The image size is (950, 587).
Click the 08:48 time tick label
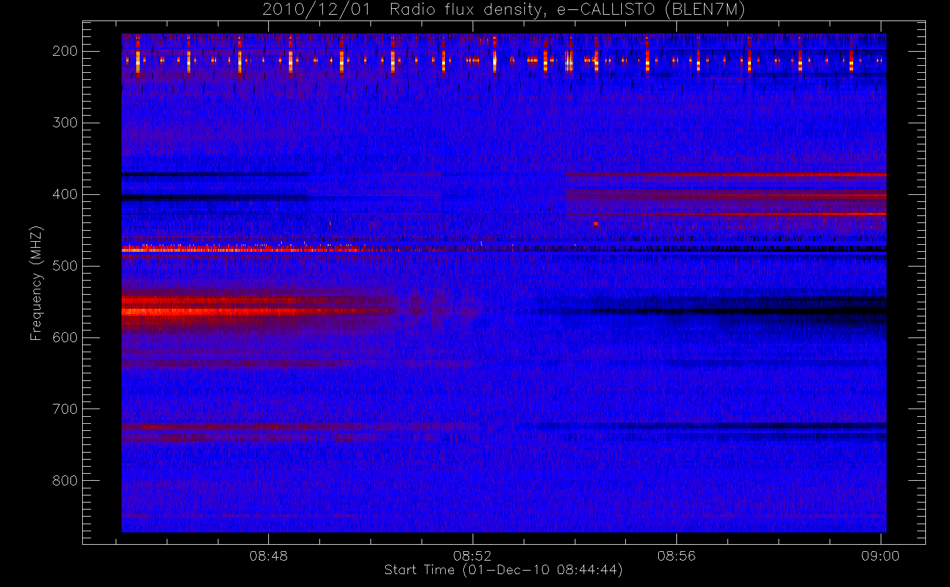point(268,556)
